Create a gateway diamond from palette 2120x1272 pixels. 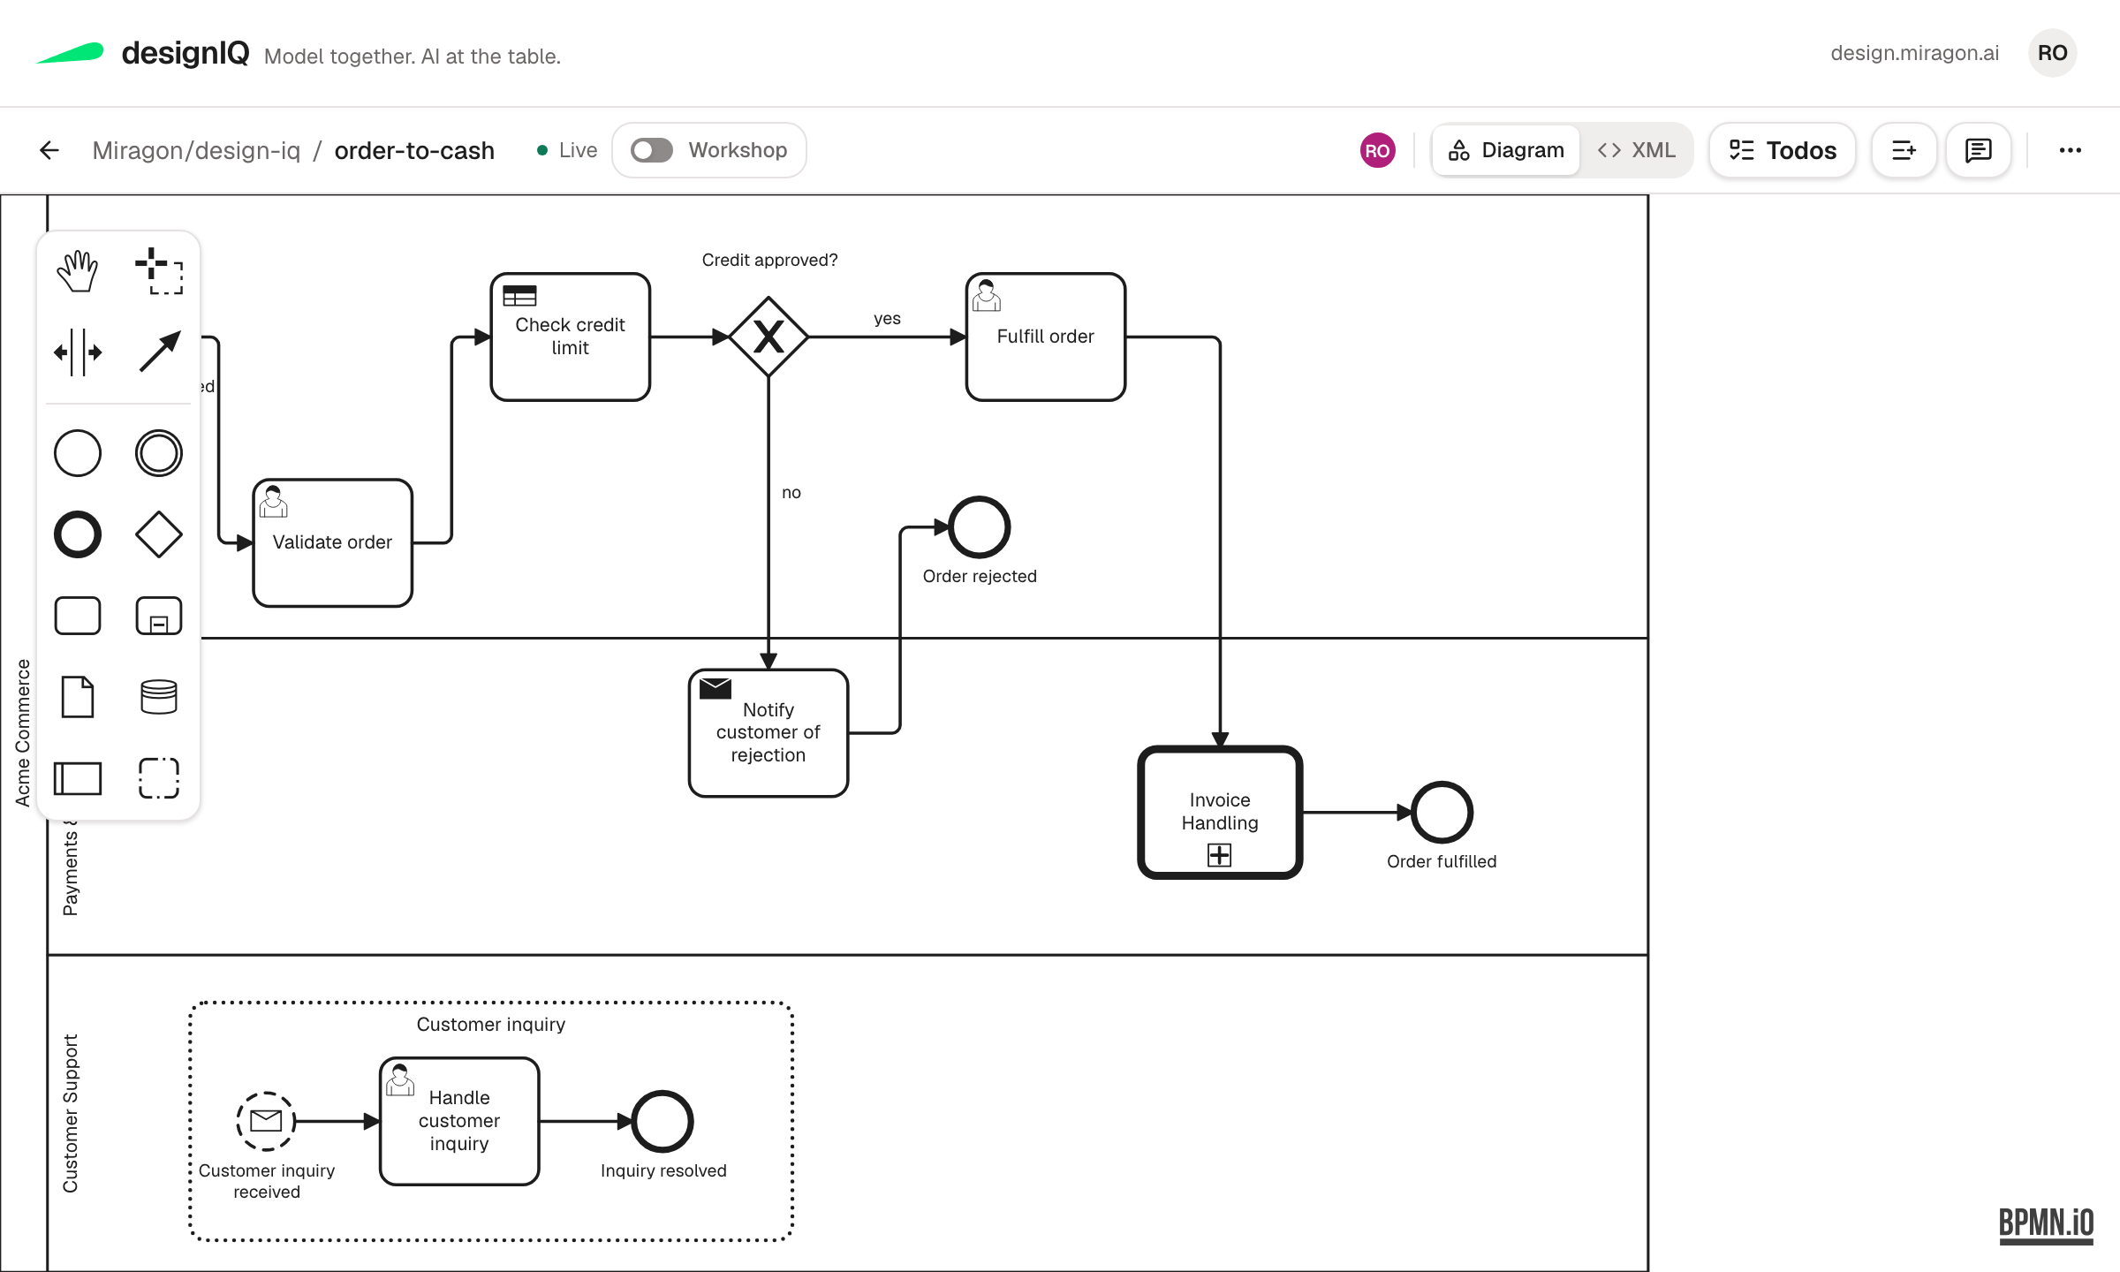[x=159, y=534]
